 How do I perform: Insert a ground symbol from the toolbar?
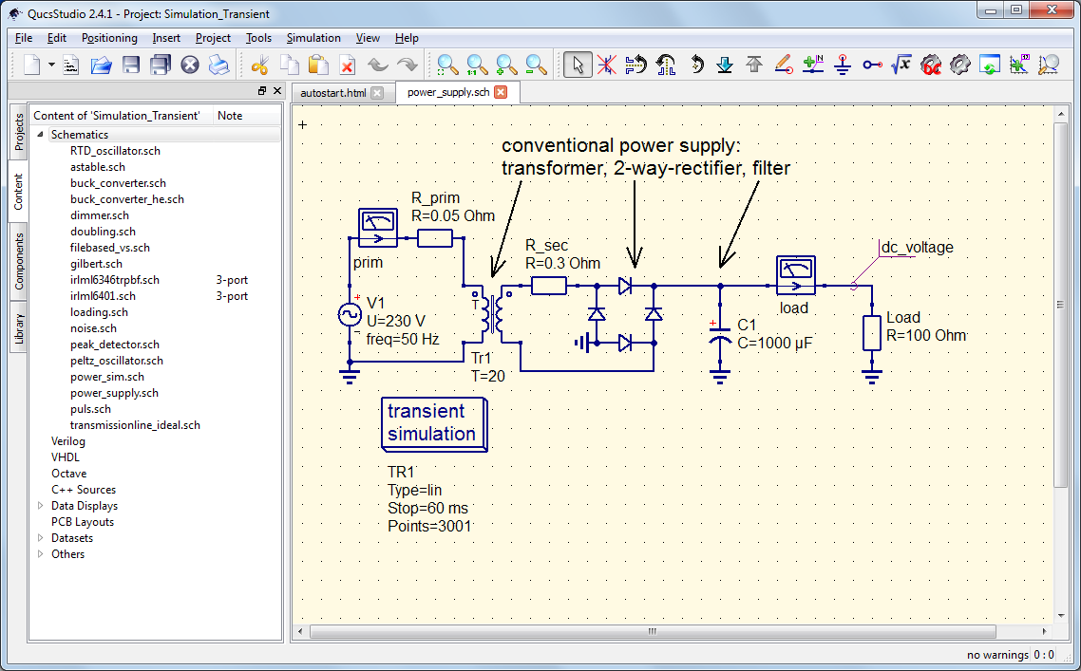pyautogui.click(x=842, y=65)
